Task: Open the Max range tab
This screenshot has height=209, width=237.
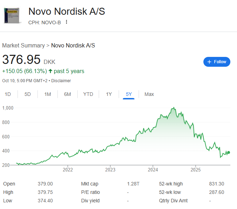Action: pos(149,94)
